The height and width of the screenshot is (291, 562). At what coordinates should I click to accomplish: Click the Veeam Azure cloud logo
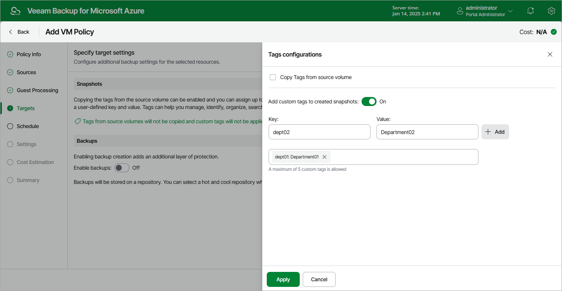(x=15, y=11)
